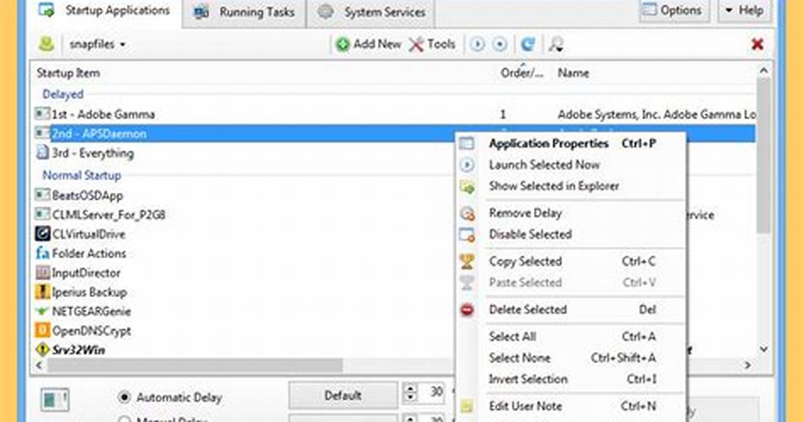Image resolution: width=804 pixels, height=422 pixels.
Task: Select the NETGEARGenie startup item
Action: tap(91, 312)
